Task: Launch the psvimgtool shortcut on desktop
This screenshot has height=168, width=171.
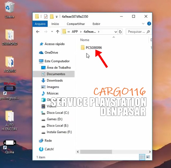Action: pyautogui.click(x=10, y=91)
